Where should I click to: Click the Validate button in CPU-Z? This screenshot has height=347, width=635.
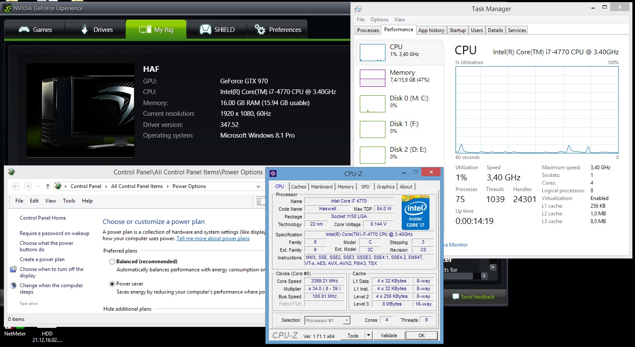(x=389, y=335)
